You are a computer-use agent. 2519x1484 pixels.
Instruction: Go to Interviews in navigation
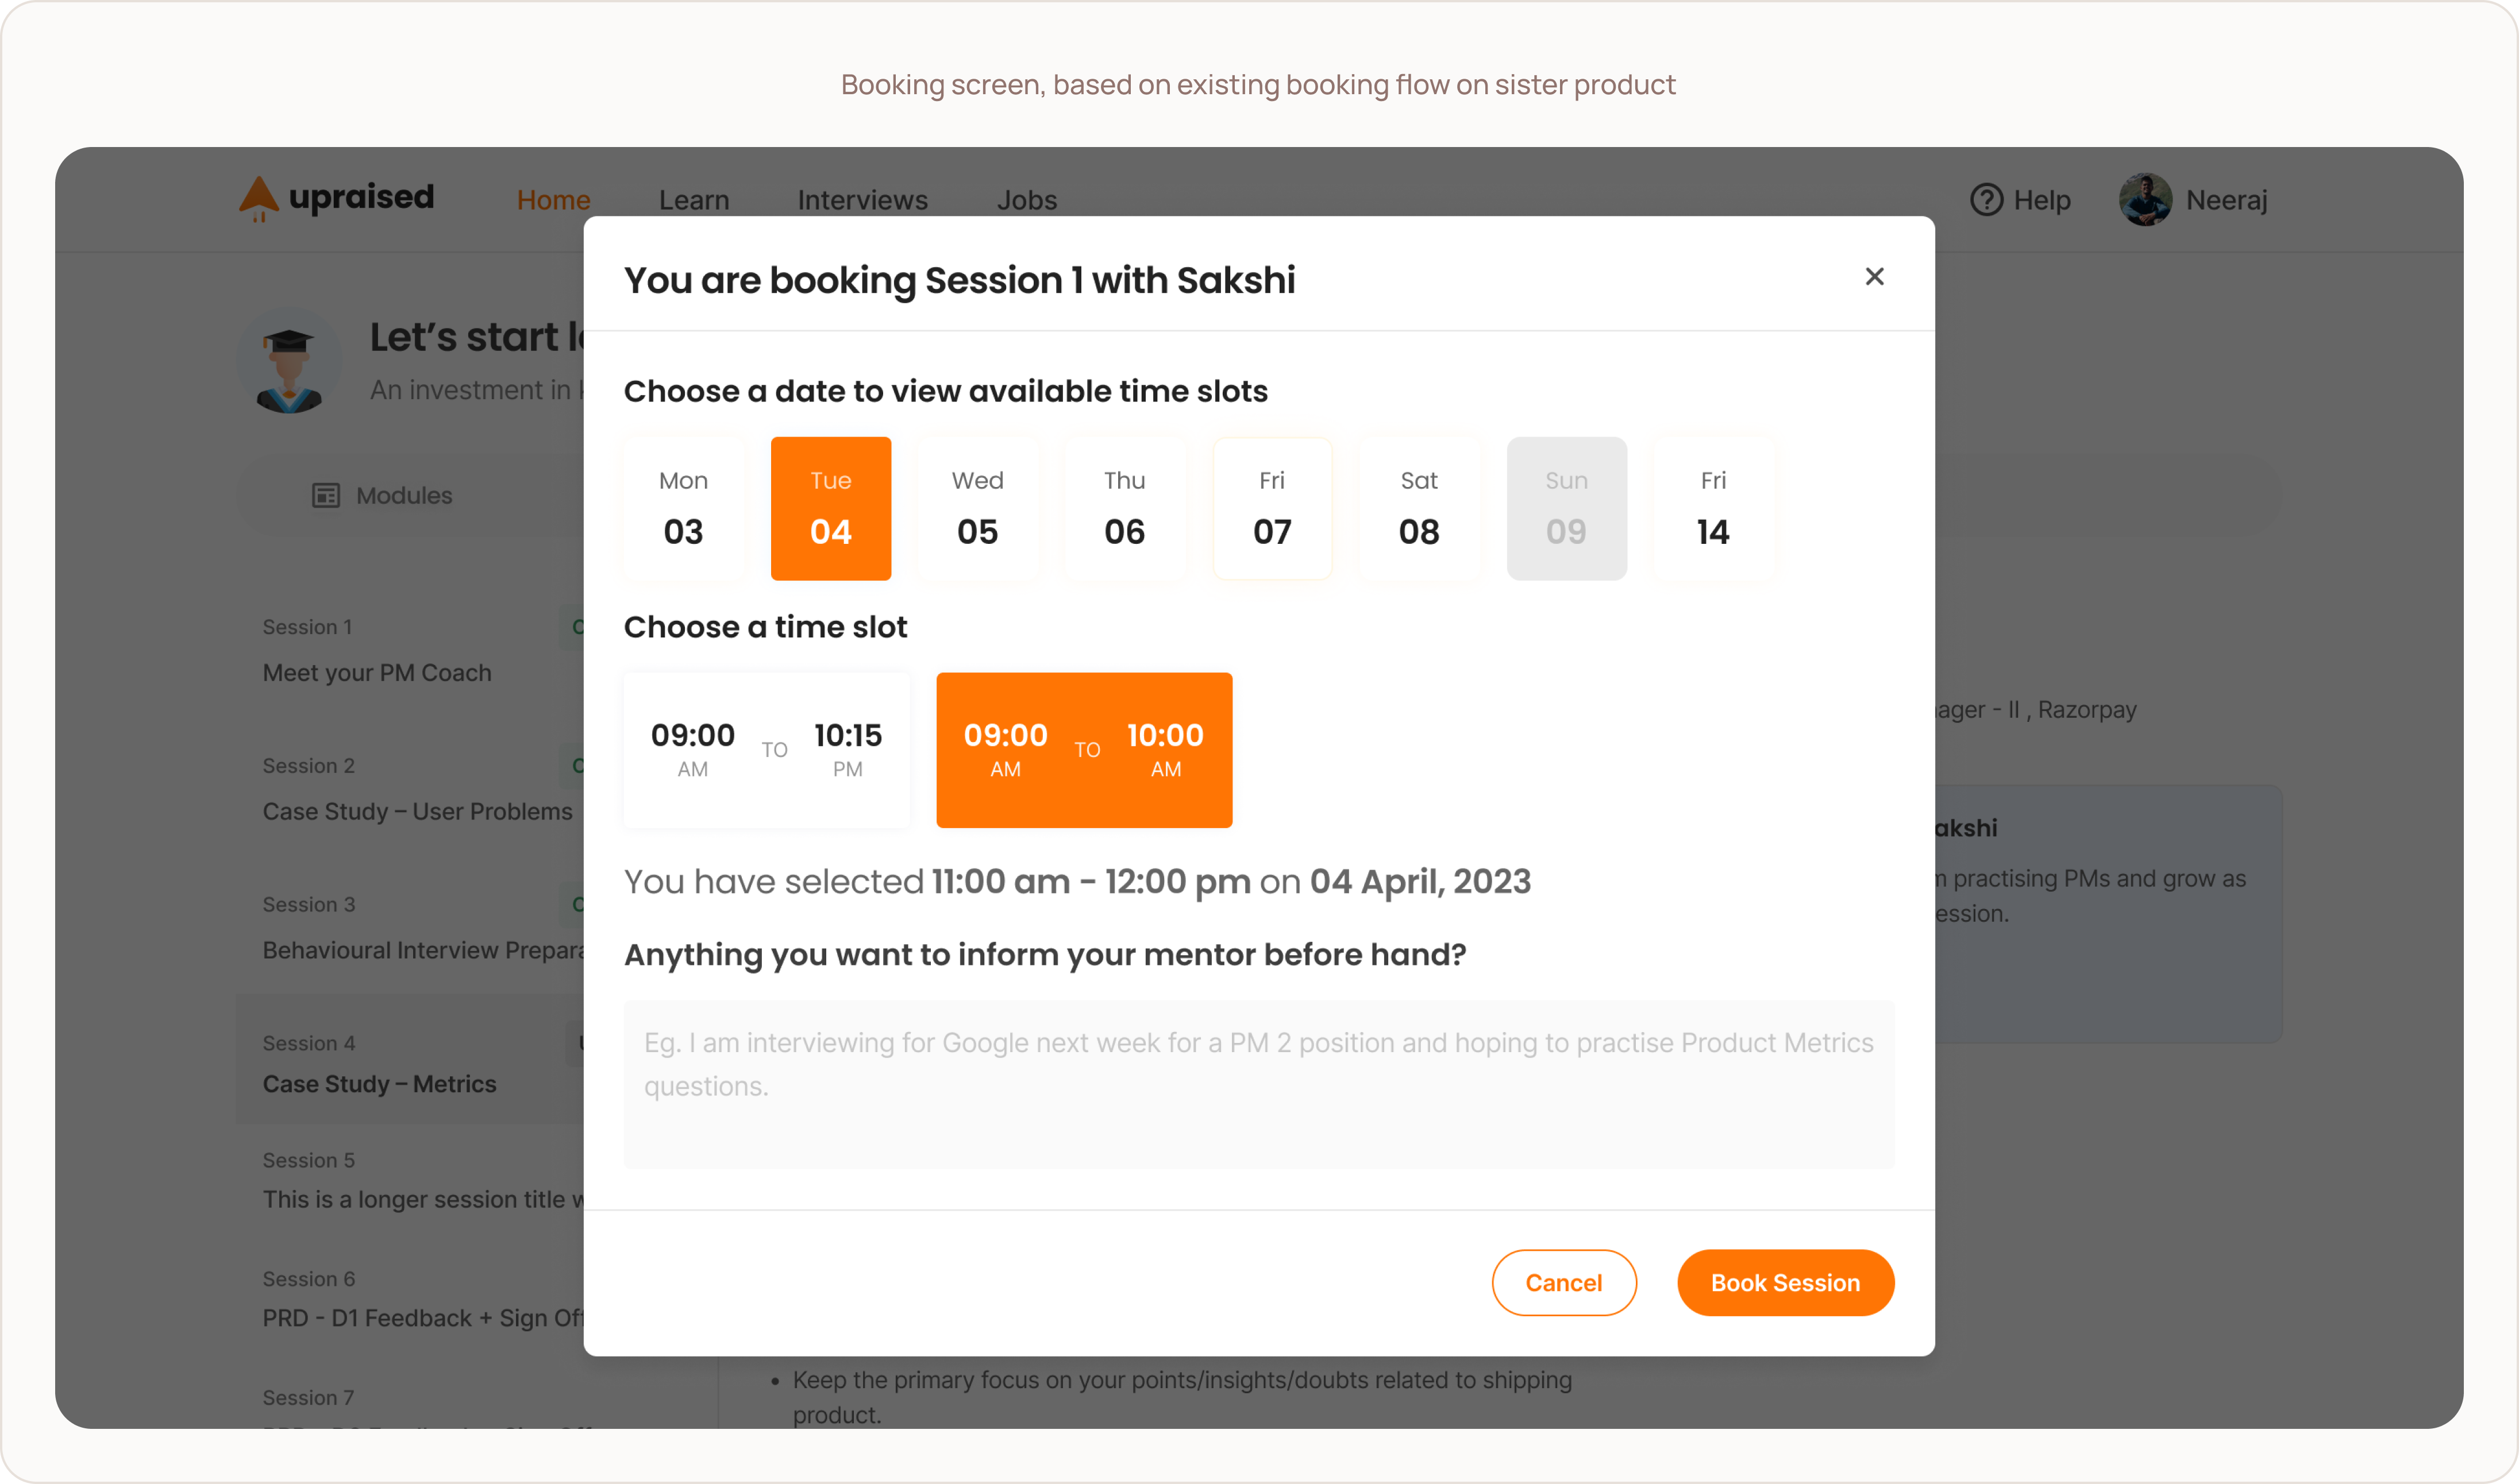point(862,200)
